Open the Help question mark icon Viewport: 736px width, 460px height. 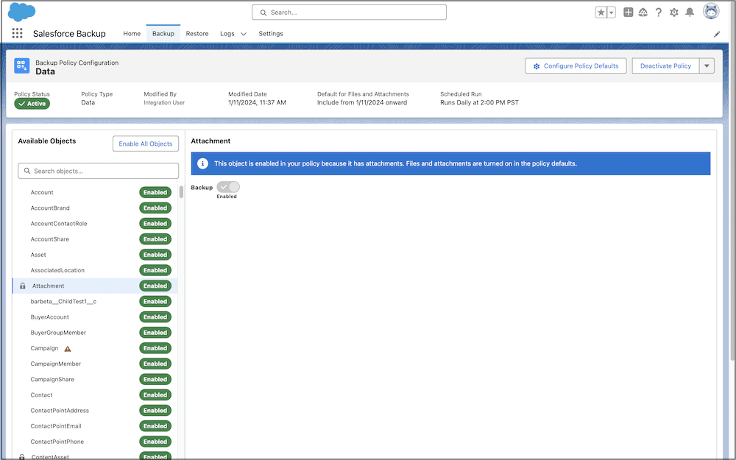[659, 13]
